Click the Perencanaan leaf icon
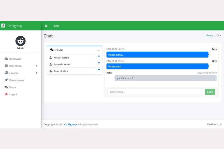 (6, 80)
